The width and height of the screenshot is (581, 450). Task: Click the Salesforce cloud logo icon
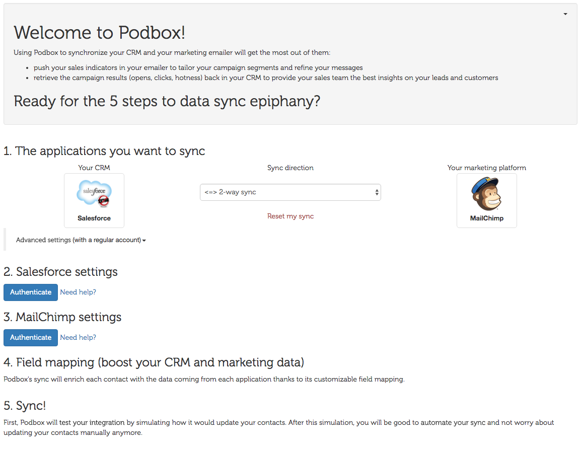tap(94, 193)
